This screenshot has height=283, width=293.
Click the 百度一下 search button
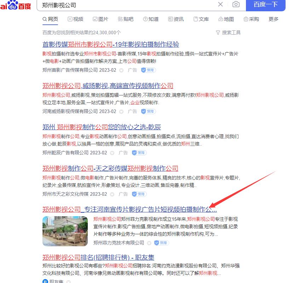(x=265, y=5)
